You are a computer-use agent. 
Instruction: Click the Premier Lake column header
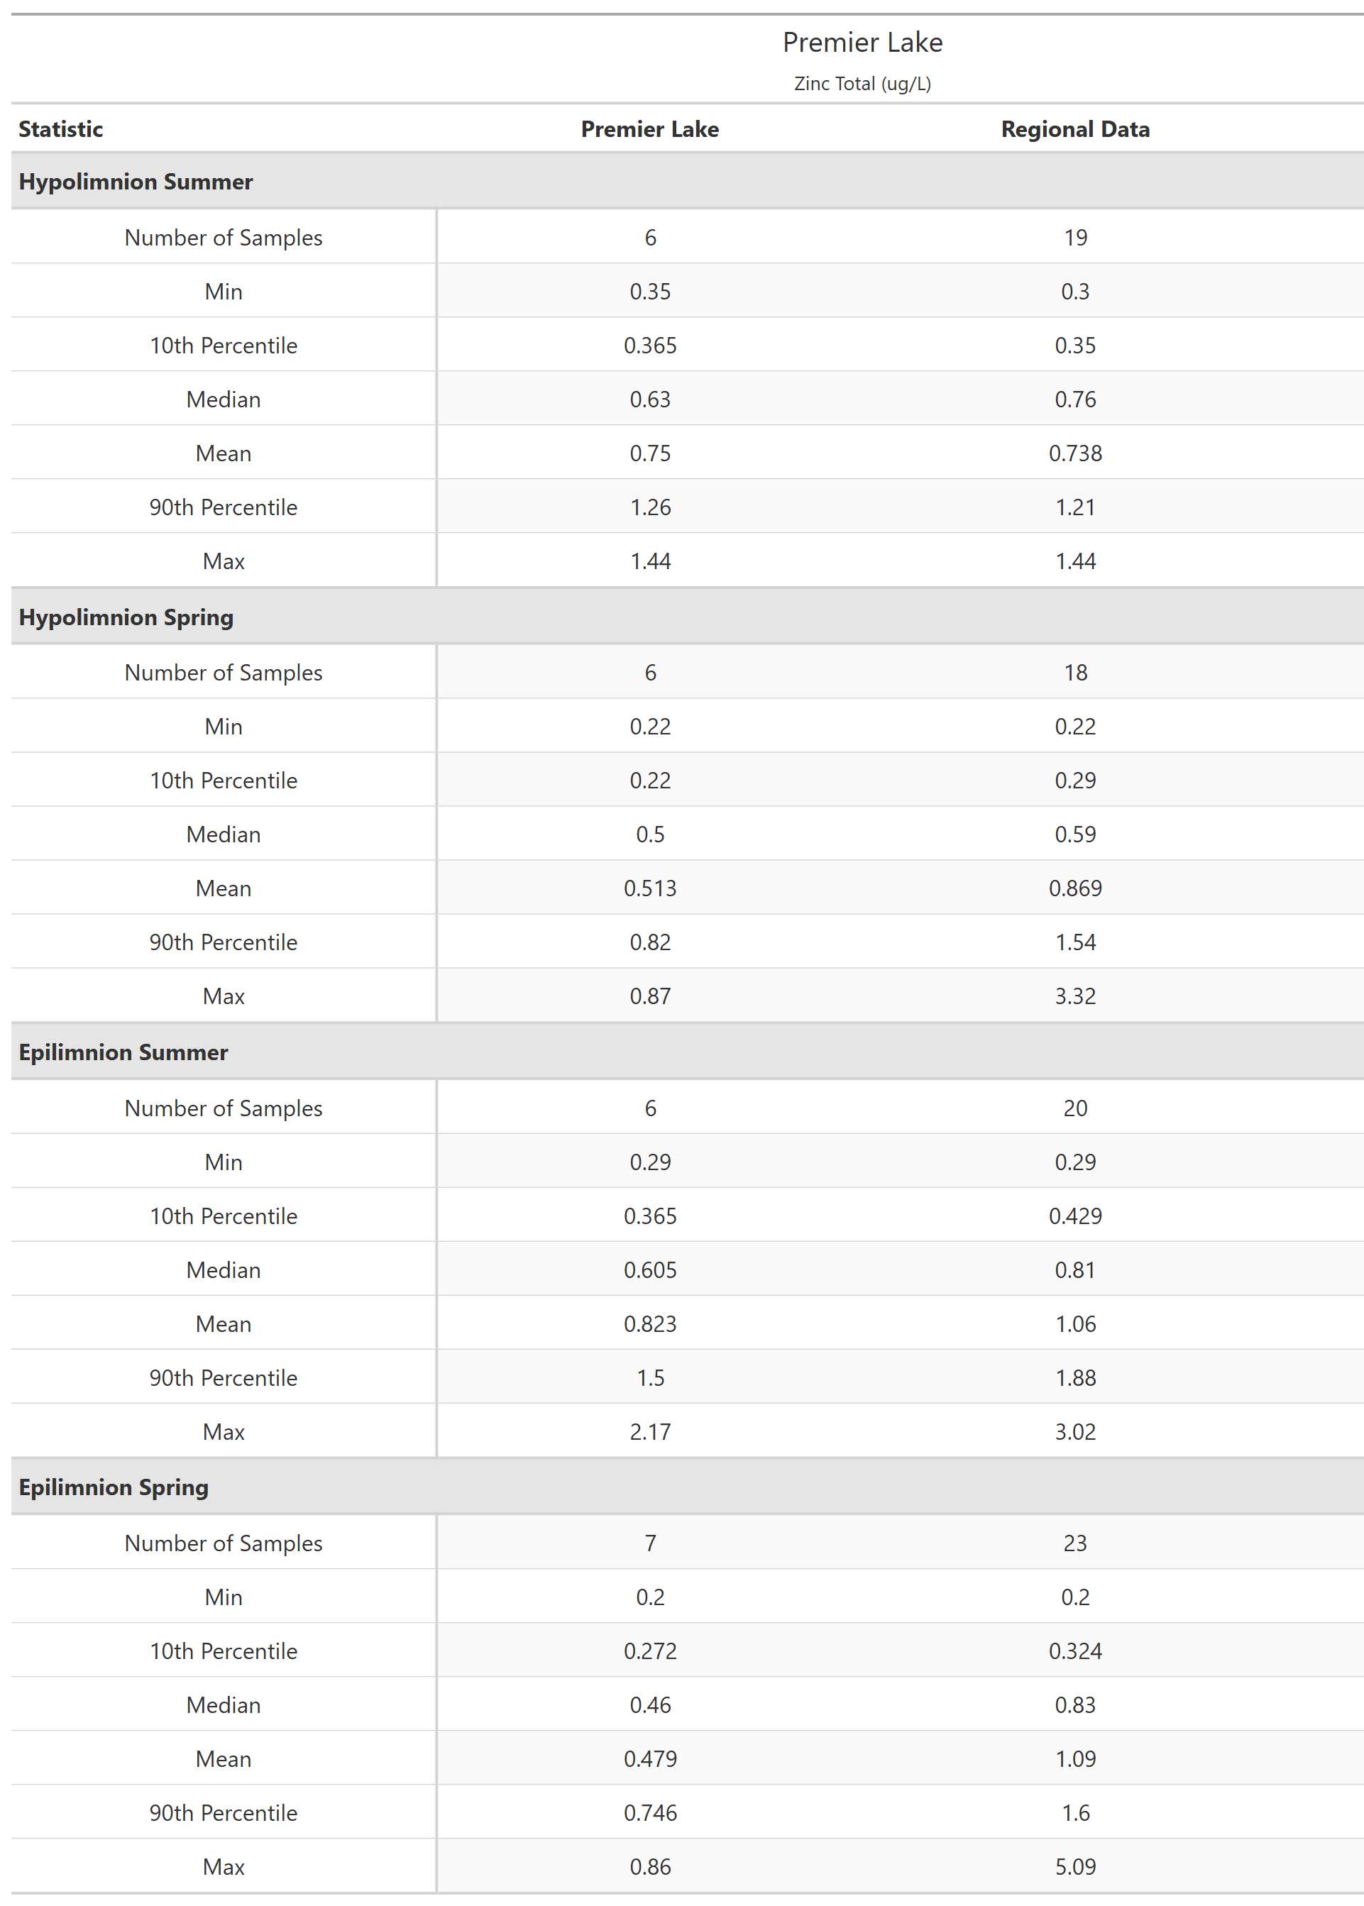click(x=649, y=129)
